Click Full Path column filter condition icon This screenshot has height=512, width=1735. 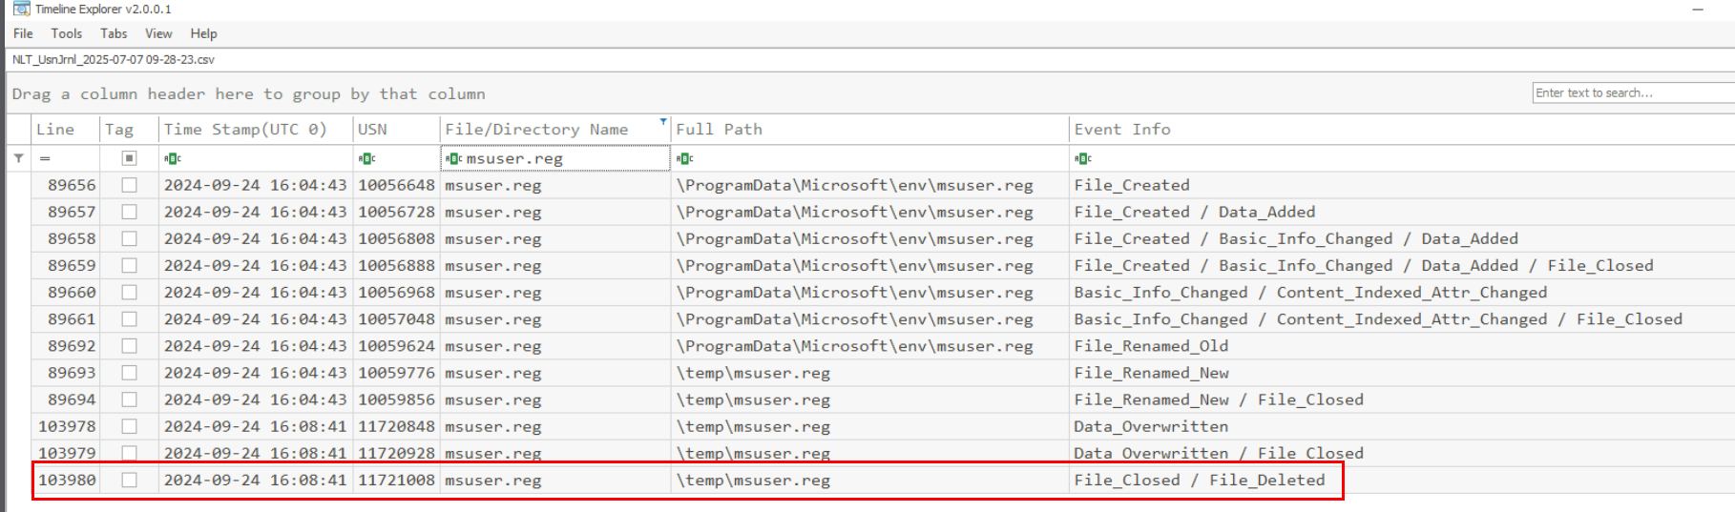684,158
